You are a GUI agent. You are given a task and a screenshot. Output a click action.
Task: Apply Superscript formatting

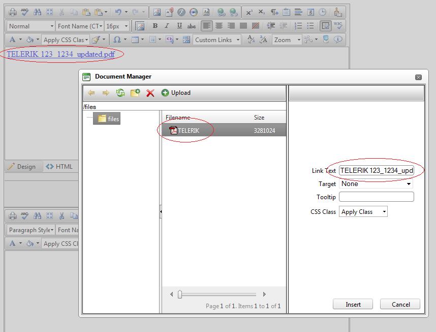point(249,12)
